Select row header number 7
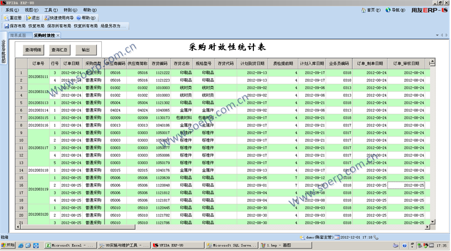This screenshot has width=451, height=251. pos(21,117)
